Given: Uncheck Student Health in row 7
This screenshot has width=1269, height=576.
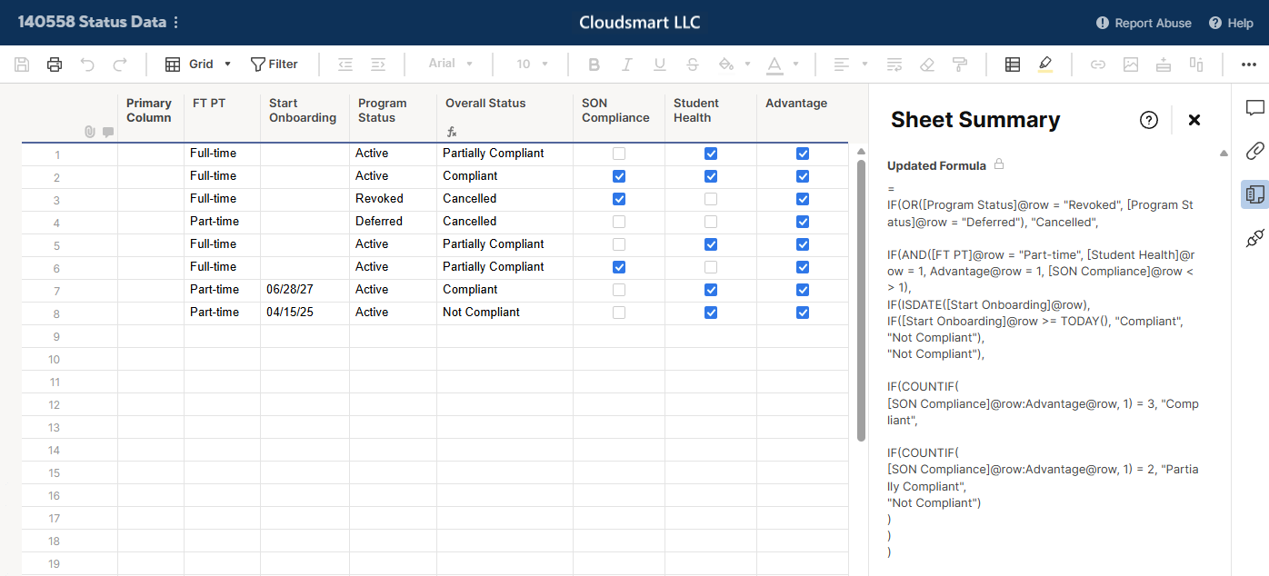Looking at the screenshot, I should 711,290.
